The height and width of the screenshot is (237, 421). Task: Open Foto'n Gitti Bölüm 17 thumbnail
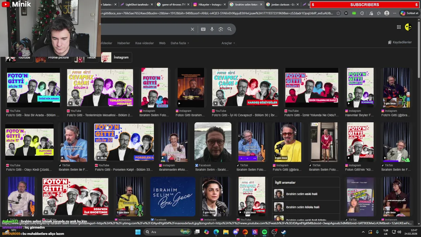tap(29, 142)
